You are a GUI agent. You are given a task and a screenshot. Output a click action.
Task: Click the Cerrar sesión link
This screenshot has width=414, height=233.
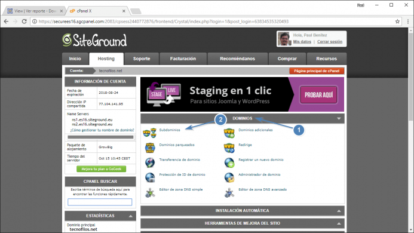330,41
